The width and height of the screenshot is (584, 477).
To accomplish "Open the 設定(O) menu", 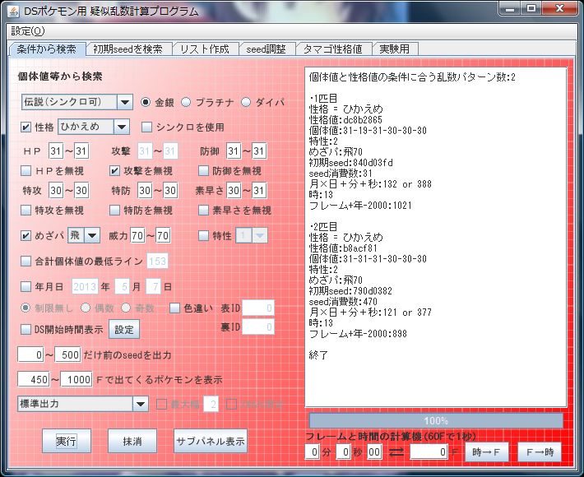I will point(28,31).
